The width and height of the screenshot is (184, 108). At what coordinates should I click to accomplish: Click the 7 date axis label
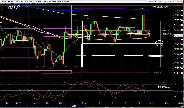pos(126,103)
